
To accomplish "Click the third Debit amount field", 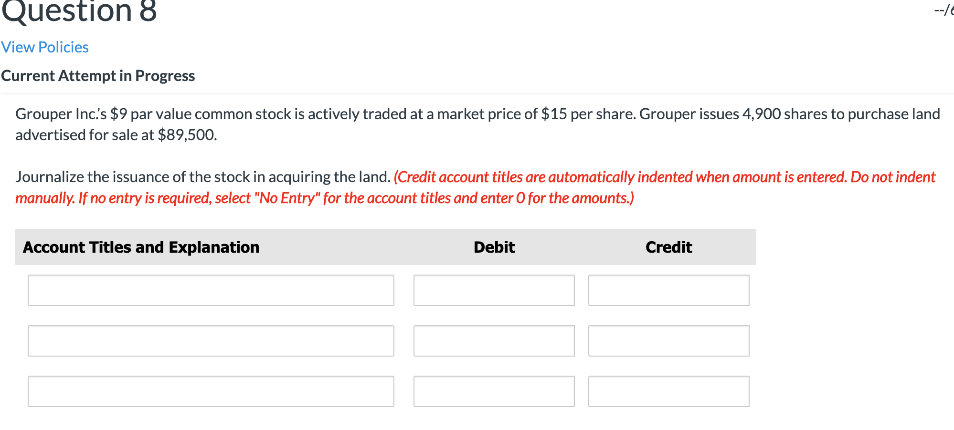I will tap(493, 391).
